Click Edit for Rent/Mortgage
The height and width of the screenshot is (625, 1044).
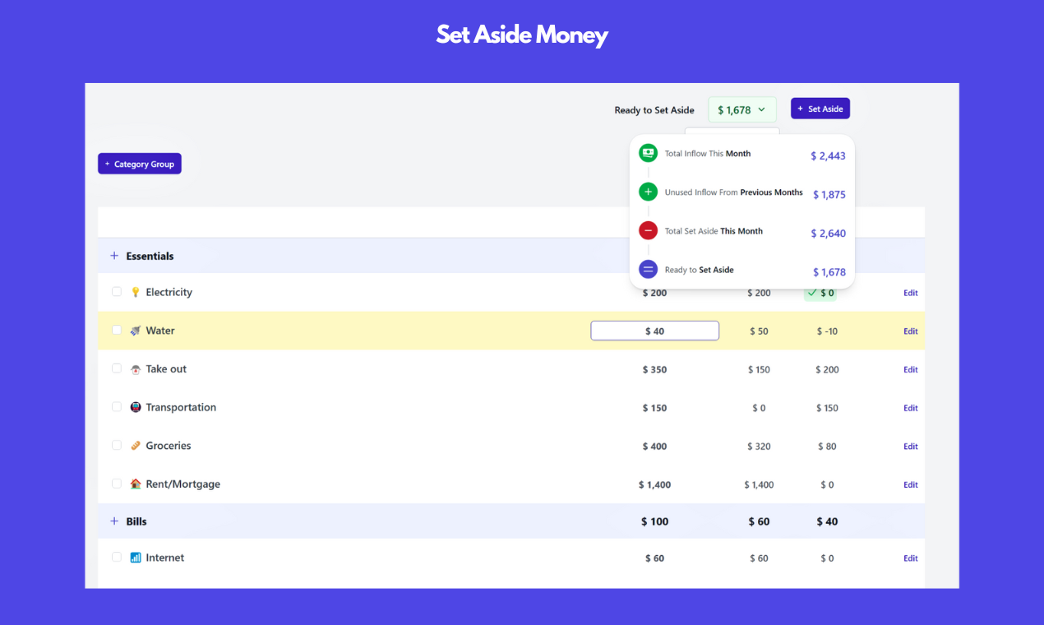click(x=911, y=485)
